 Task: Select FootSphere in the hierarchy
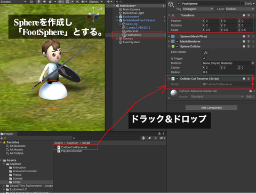click(133, 35)
